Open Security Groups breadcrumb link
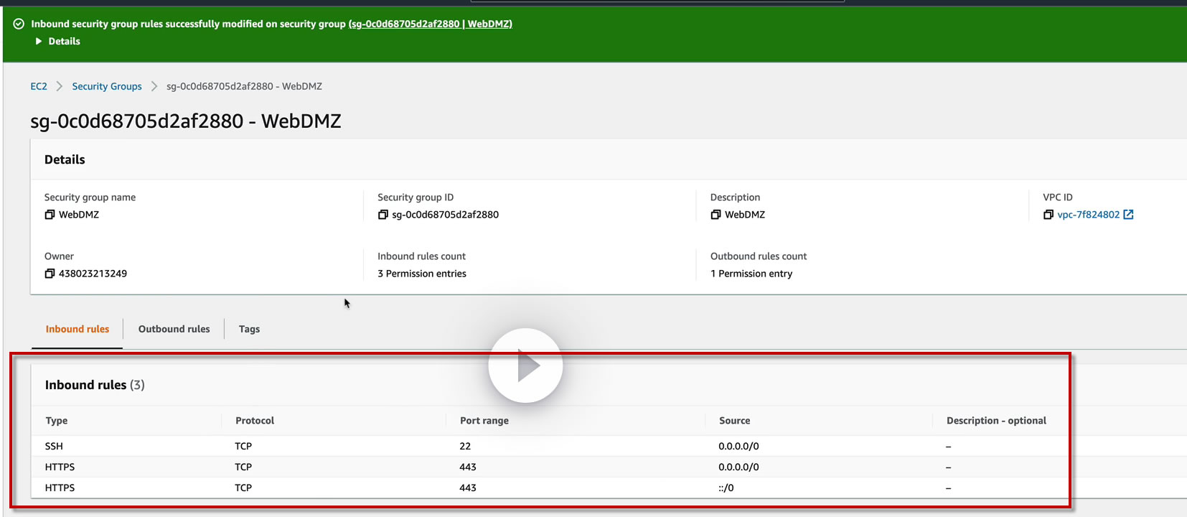This screenshot has width=1187, height=517. coord(107,86)
